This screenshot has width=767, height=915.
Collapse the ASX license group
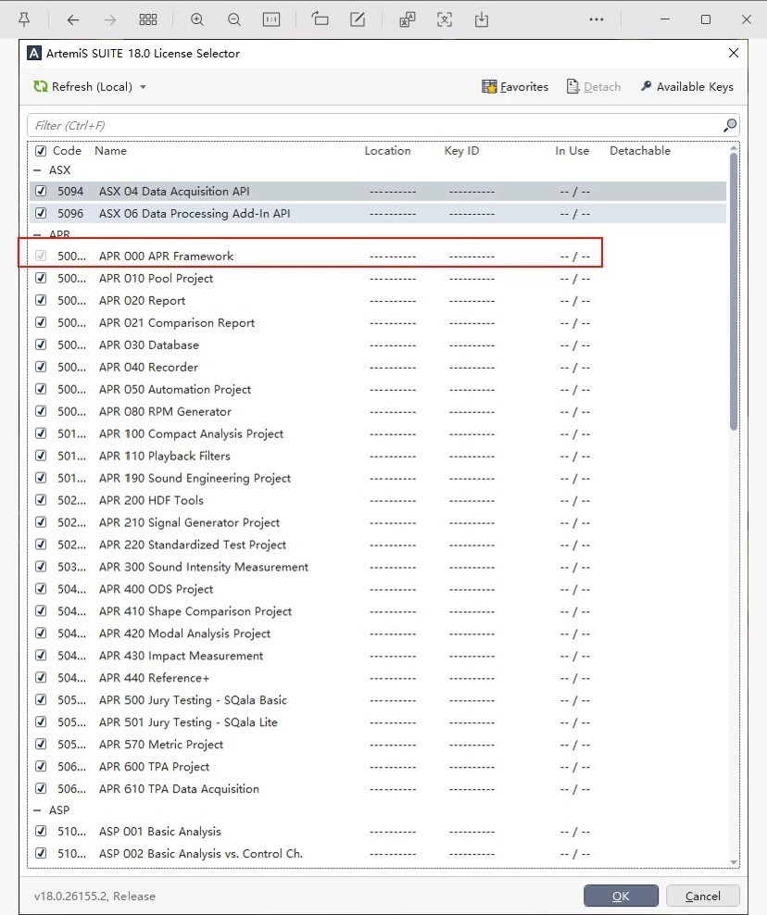pos(38,170)
